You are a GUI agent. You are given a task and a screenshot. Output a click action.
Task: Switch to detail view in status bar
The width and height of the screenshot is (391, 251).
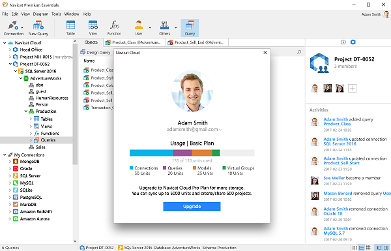pos(368,248)
